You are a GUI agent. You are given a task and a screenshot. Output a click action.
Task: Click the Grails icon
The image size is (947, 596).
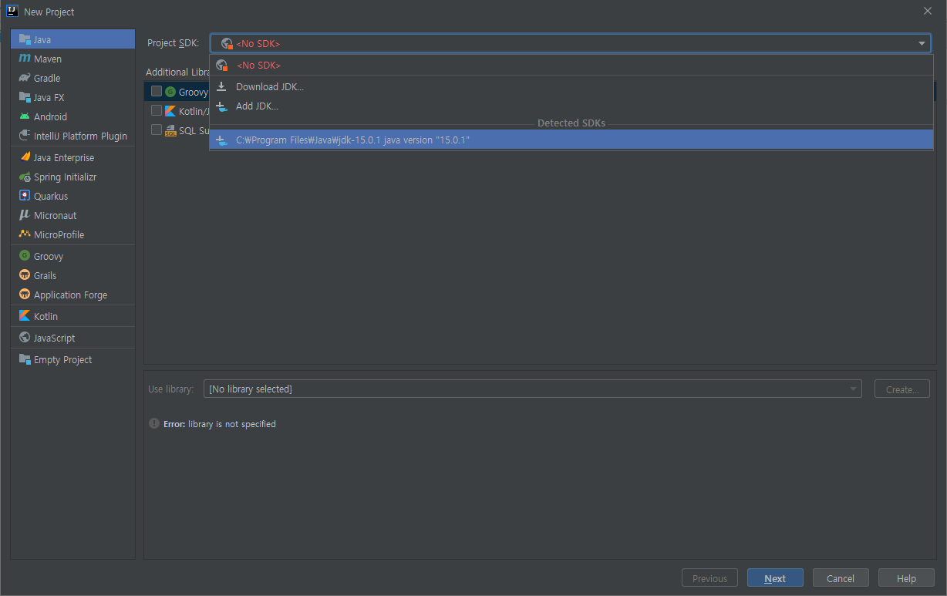25,275
